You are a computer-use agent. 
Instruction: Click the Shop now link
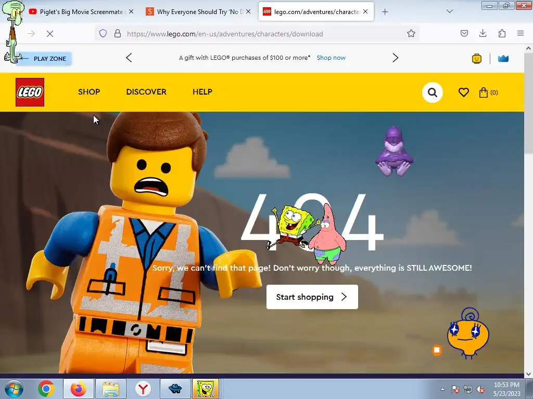[331, 58]
